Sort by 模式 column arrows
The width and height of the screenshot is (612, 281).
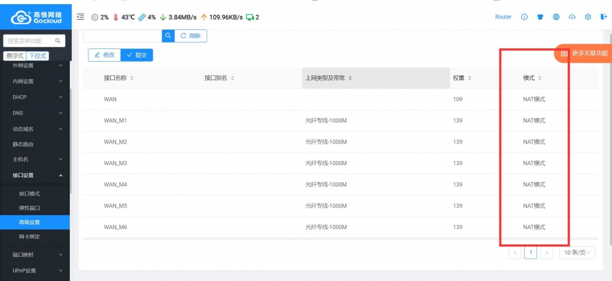(x=540, y=78)
